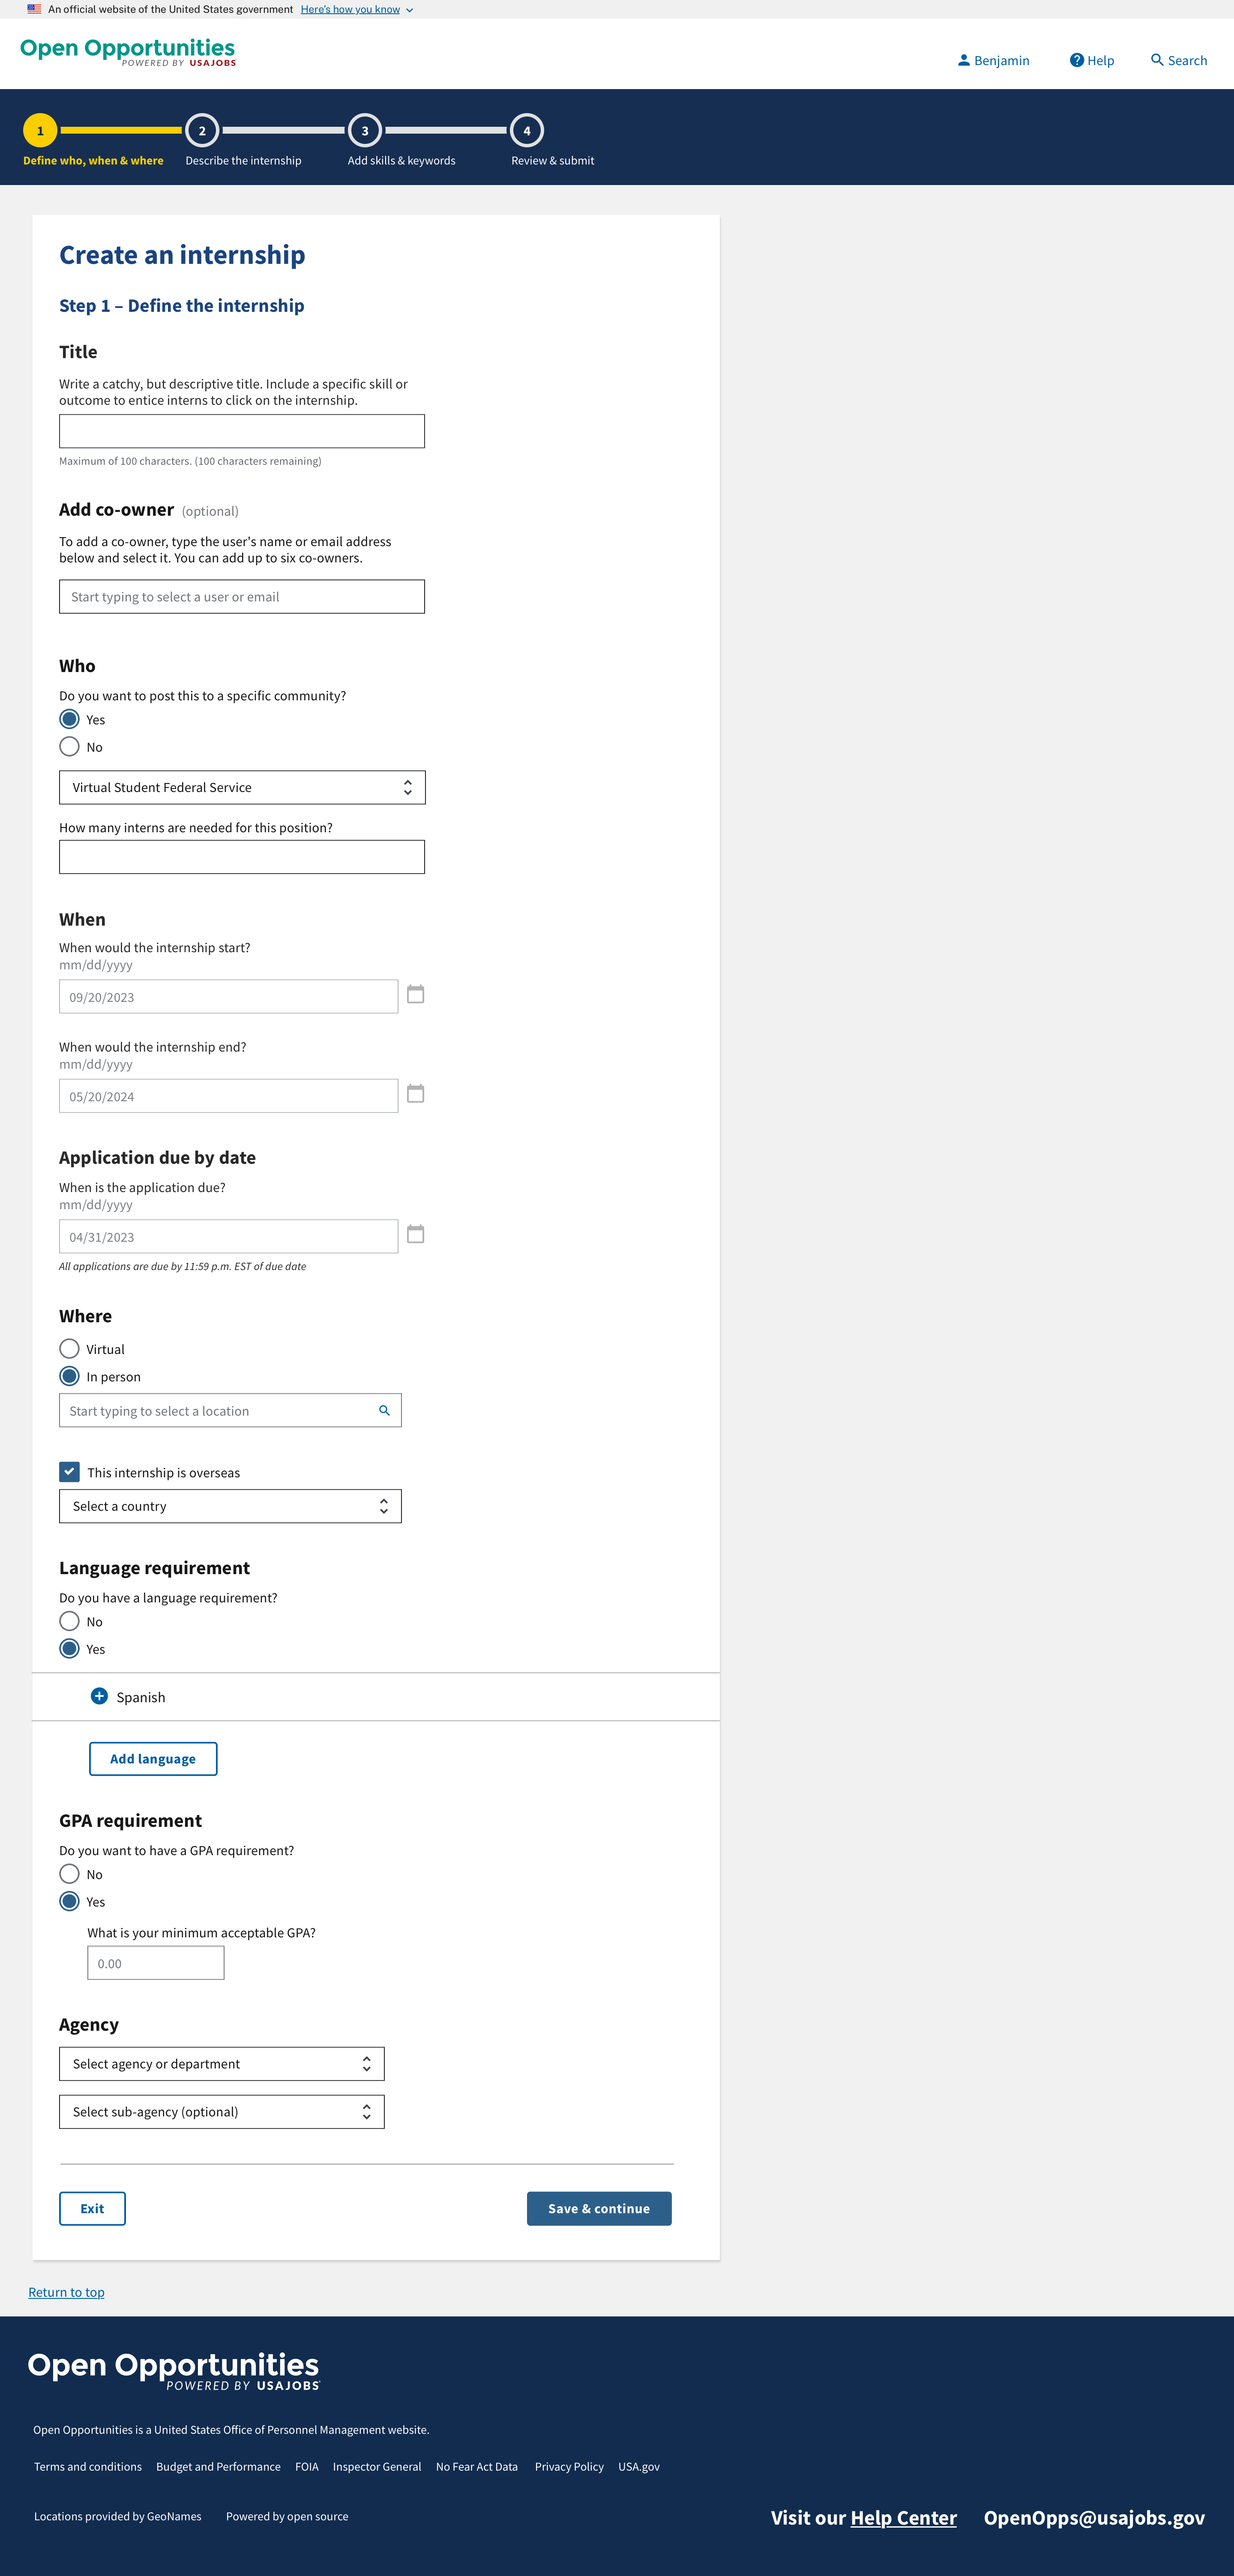Screen dimensions: 1234x2576
Task: Open calendar picker for internship start date
Action: pyautogui.click(x=415, y=994)
